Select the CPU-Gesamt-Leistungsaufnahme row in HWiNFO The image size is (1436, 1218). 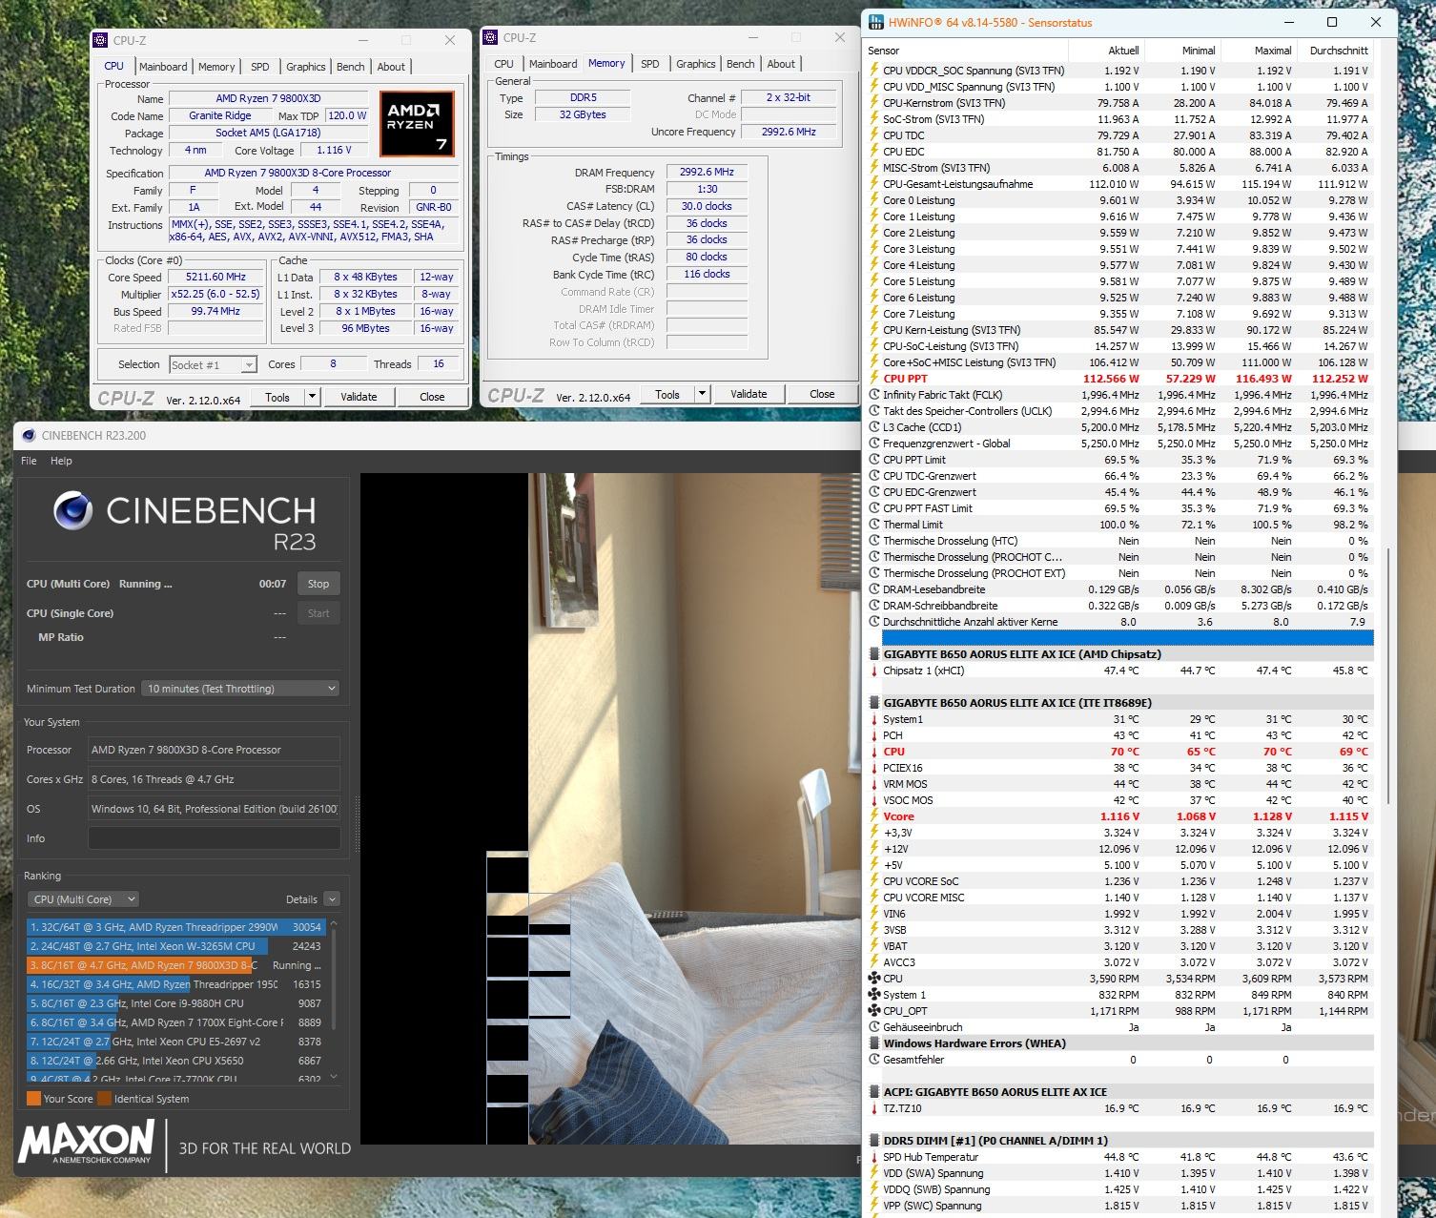click(1120, 184)
